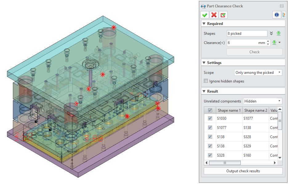The width and height of the screenshot is (290, 184).
Task: Toggle the select-all checkbox in table header
Action: click(x=210, y=110)
